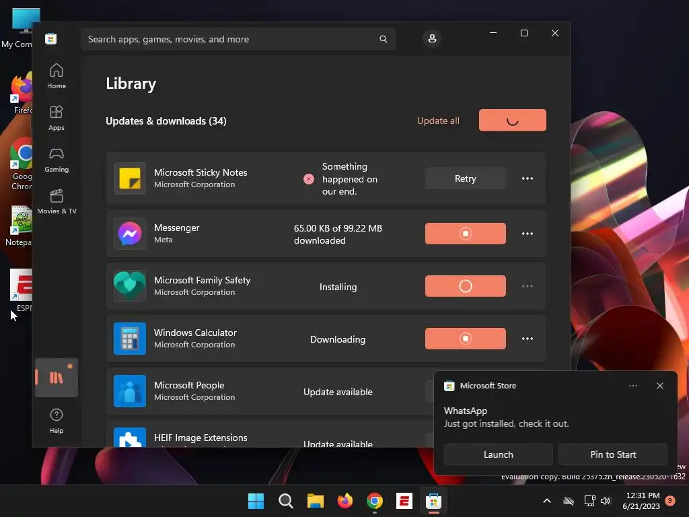Open the notification count badge
This screenshot has width=689, height=517.
[670, 500]
